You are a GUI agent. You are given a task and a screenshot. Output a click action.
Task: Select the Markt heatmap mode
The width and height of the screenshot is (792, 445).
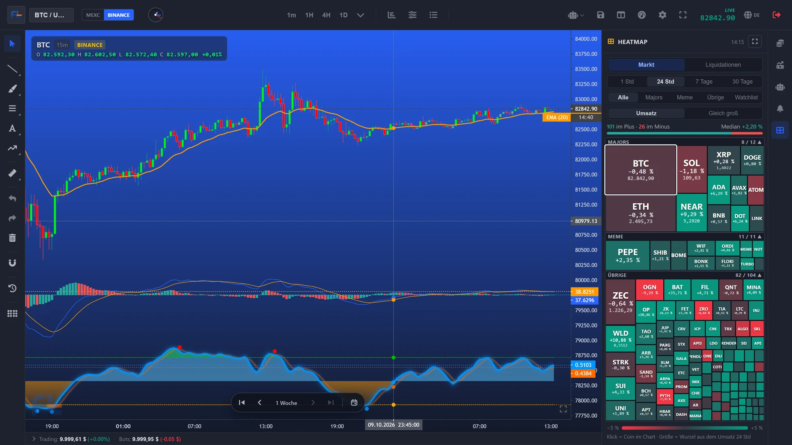[646, 65]
